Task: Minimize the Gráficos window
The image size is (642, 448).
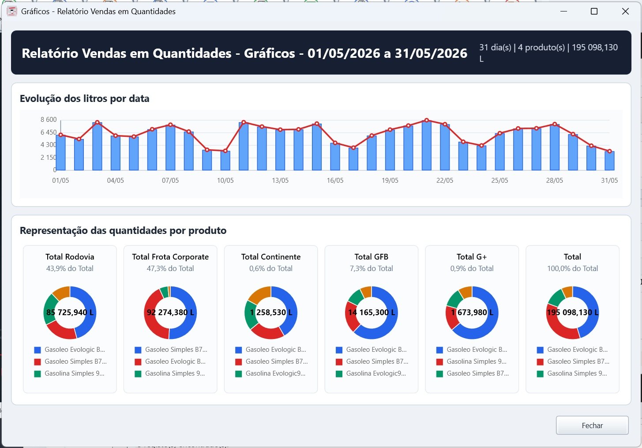Action: (x=563, y=11)
